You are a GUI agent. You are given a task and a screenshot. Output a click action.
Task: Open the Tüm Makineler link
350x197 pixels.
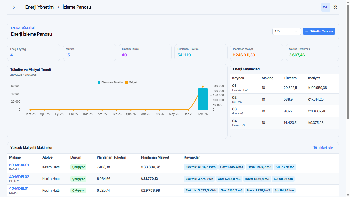point(323,147)
